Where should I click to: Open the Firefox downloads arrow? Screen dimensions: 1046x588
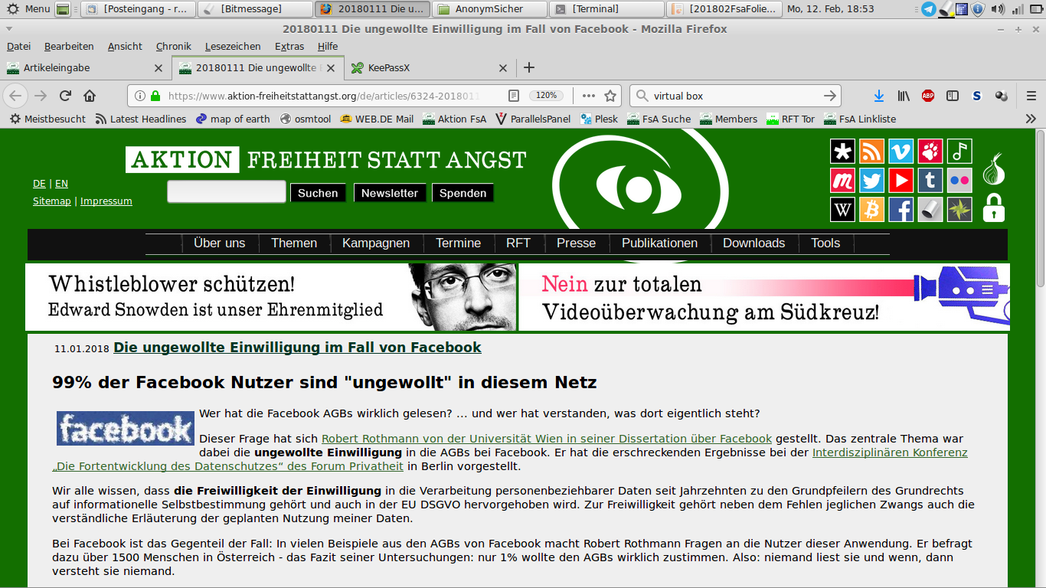pyautogui.click(x=879, y=96)
